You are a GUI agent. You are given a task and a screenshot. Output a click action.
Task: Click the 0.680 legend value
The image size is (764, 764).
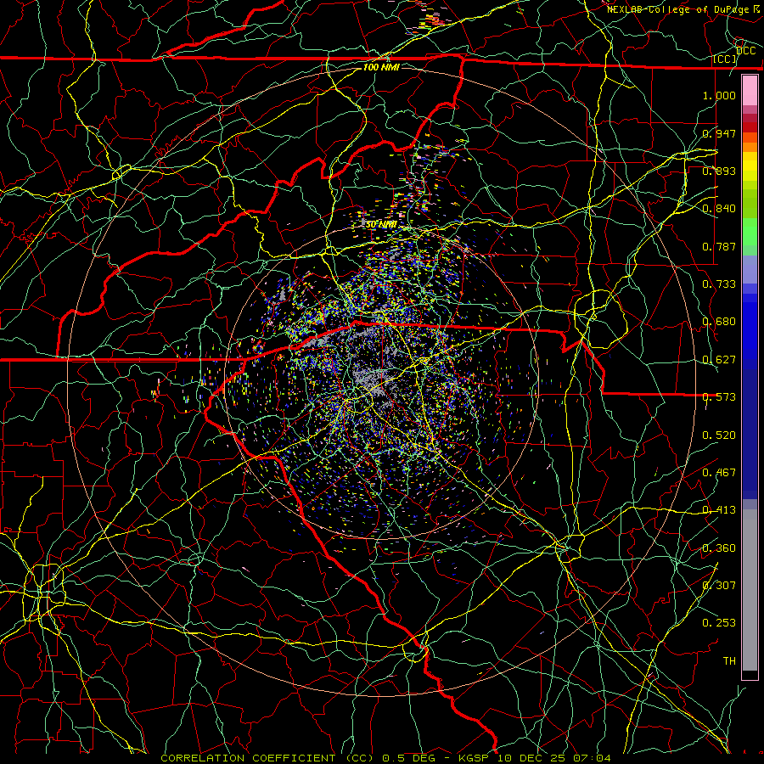click(x=719, y=322)
